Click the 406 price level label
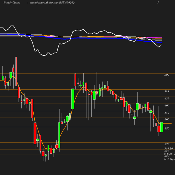The height and width of the screenshot is (175, 175). pos(167,105)
